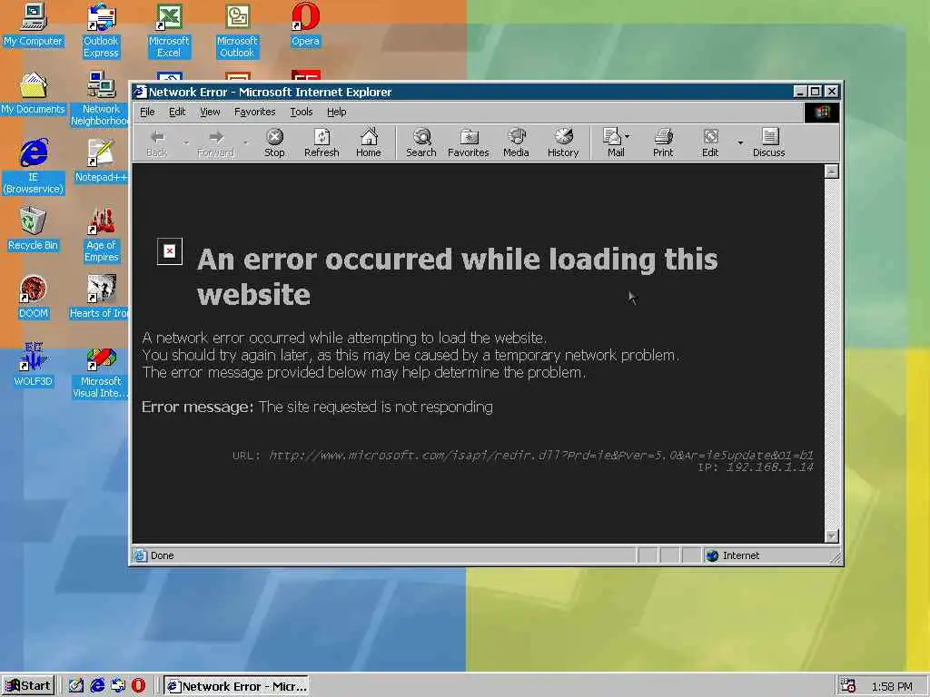
Task: Select the Network Neighborhood desktop icon
Action: tap(101, 99)
